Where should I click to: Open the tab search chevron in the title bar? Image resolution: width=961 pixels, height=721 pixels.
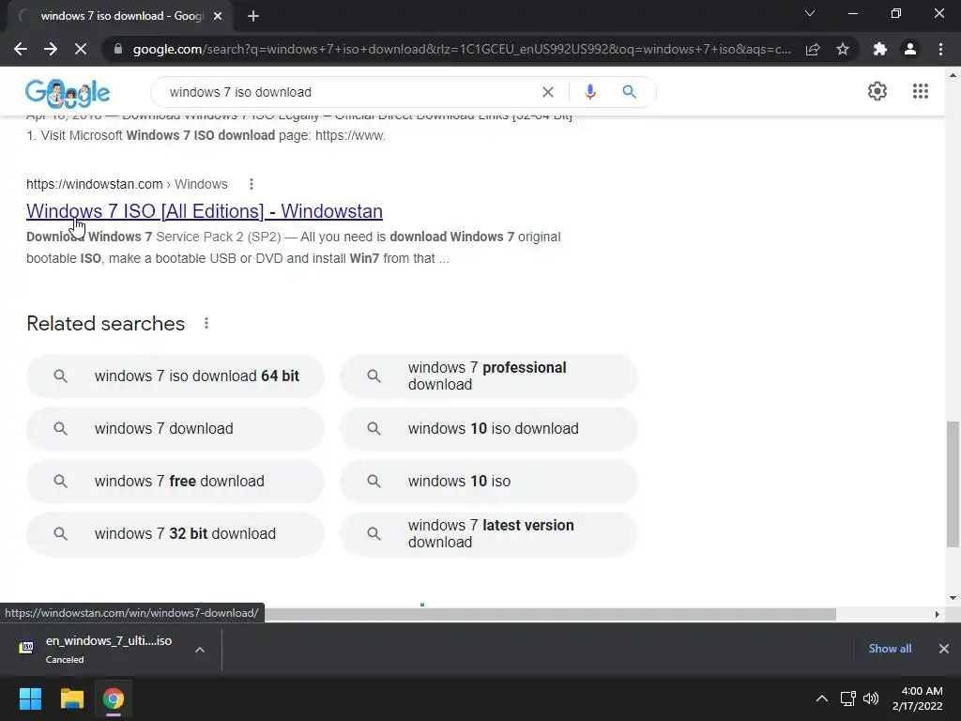click(810, 13)
